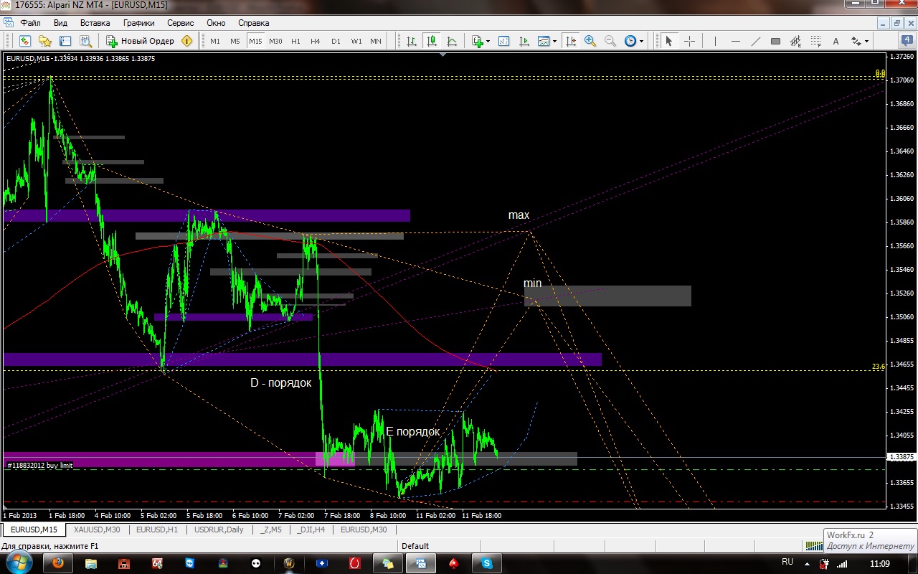Switch timeframe to M30
The image size is (918, 574).
tap(275, 41)
